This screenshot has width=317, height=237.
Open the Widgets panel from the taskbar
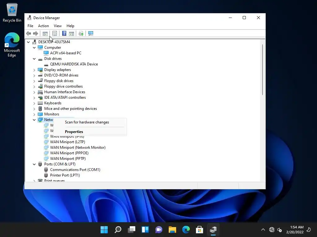(145, 230)
